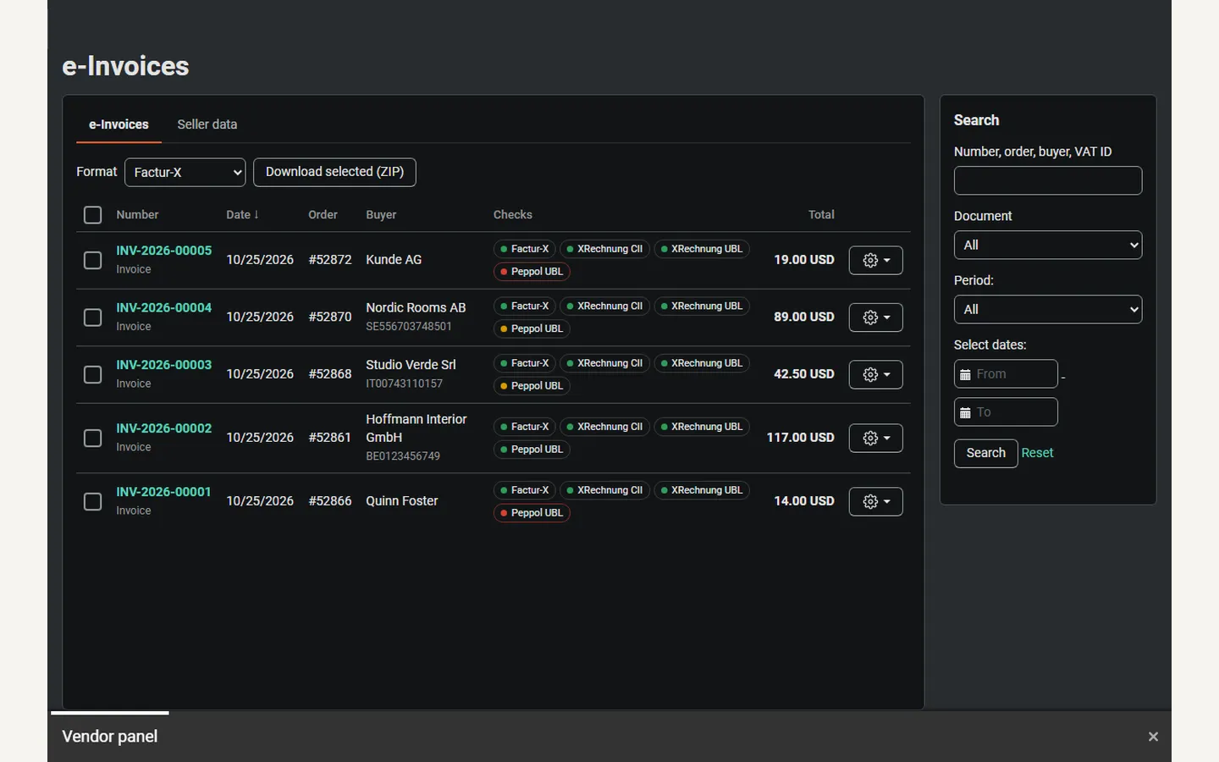Click the From date input field
The width and height of the screenshot is (1219, 762).
click(x=1006, y=374)
